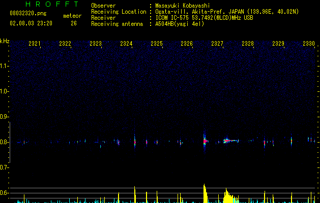Image resolution: width=320 pixels, height=203 pixels.
Task: Click the 2323 time marker
Action: pos(96,44)
